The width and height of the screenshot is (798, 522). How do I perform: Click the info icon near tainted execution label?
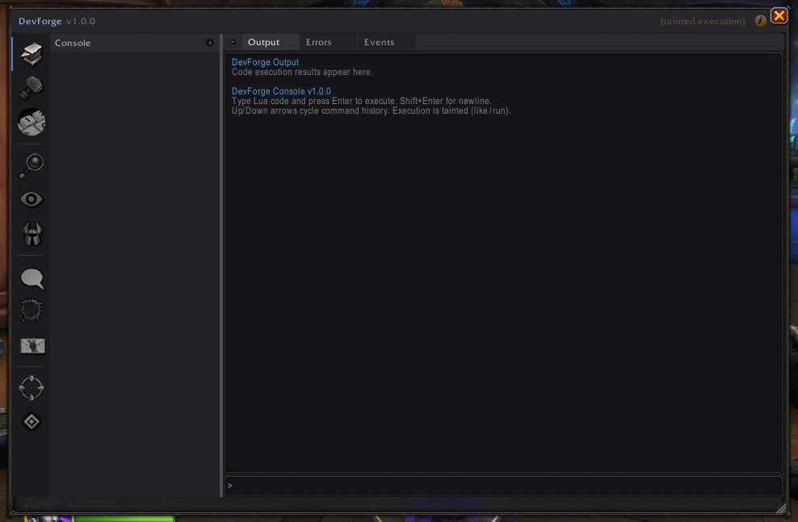tap(760, 21)
